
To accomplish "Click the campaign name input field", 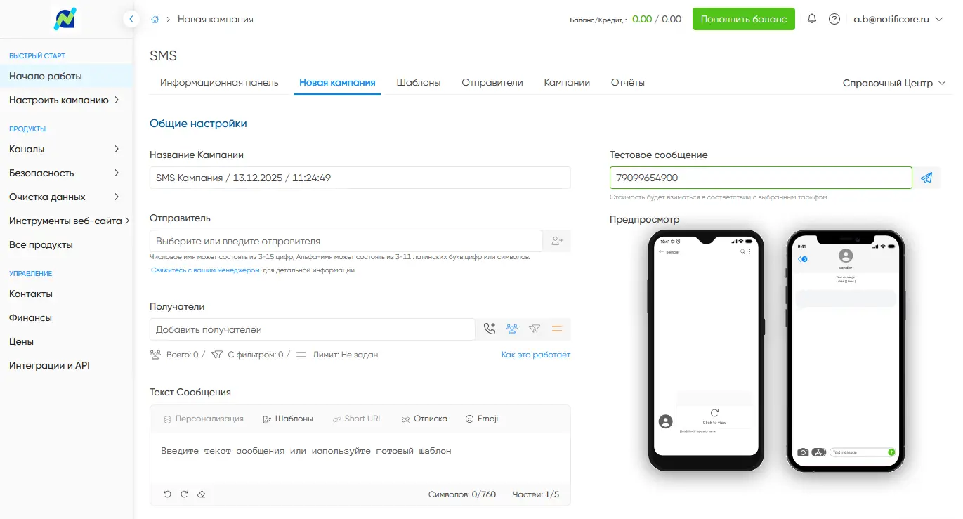I will pos(359,177).
